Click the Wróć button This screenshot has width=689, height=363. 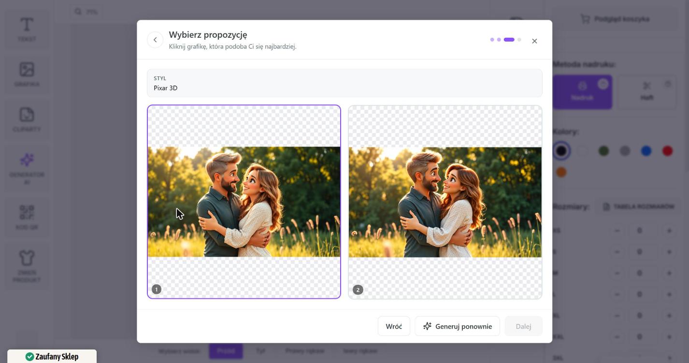(x=394, y=326)
